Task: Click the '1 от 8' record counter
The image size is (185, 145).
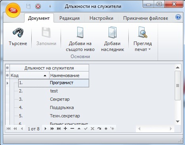Action: coord(34,129)
